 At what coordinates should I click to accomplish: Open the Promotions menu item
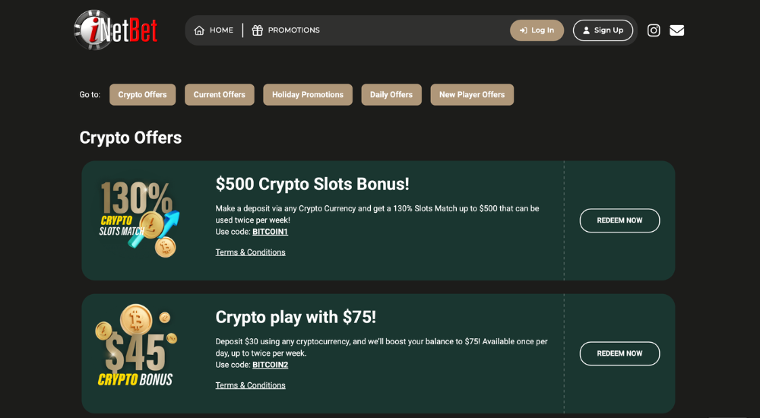click(293, 30)
